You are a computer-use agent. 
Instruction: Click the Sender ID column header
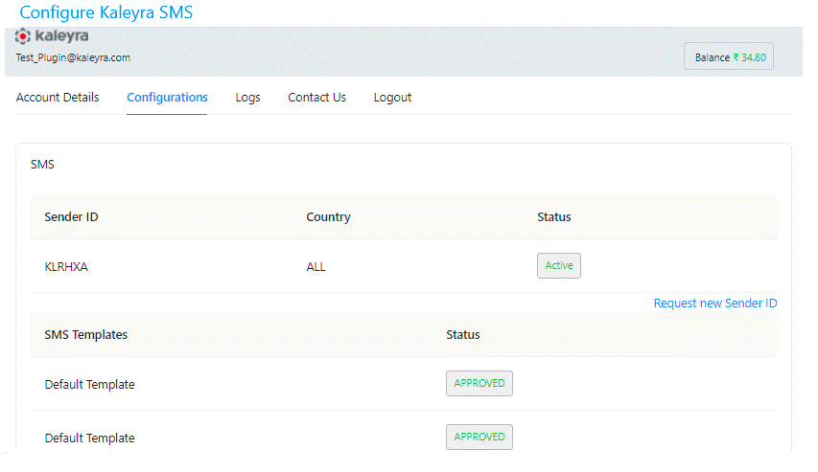click(x=72, y=216)
